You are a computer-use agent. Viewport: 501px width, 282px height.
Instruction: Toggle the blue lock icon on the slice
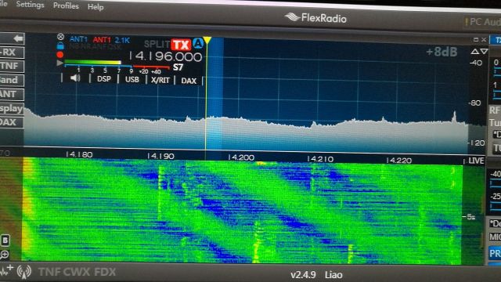pos(60,45)
